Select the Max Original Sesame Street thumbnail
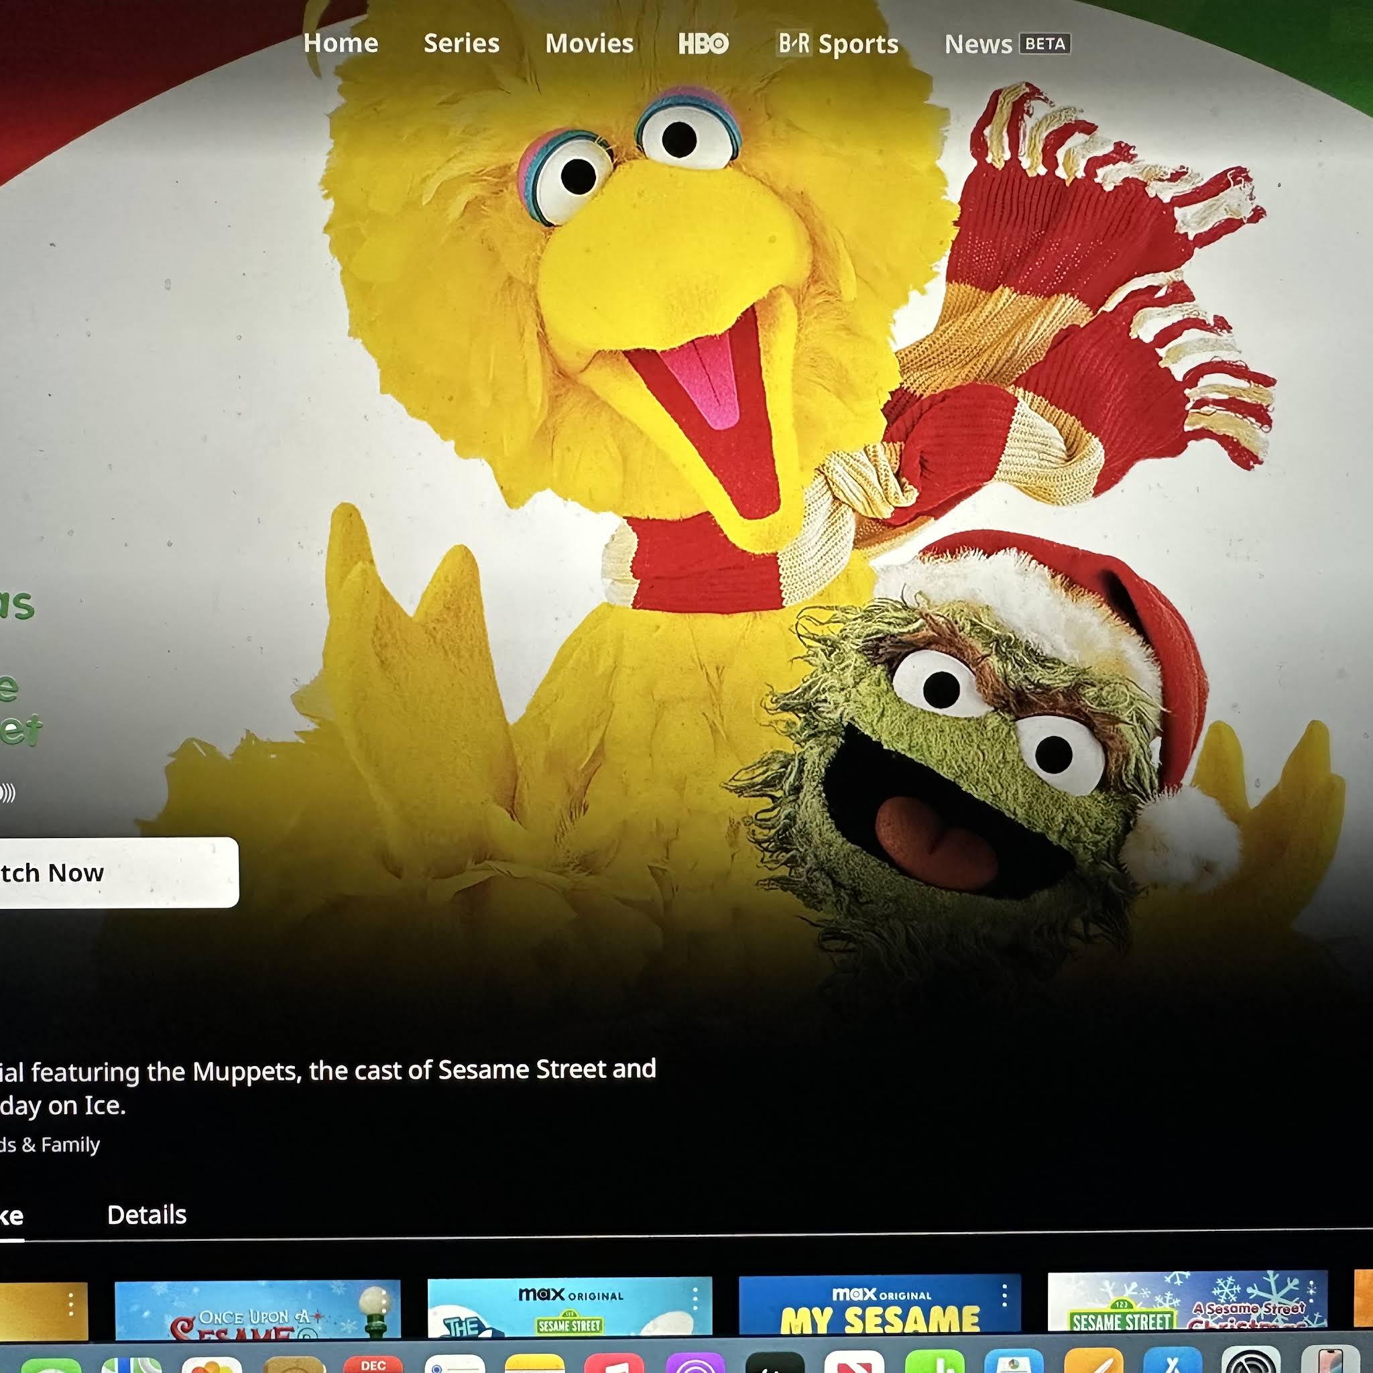 [570, 1307]
